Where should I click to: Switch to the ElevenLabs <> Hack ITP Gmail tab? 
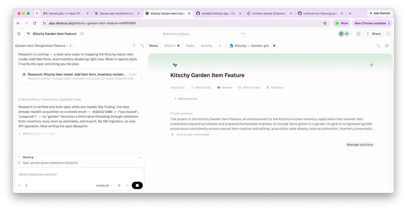pos(66,13)
